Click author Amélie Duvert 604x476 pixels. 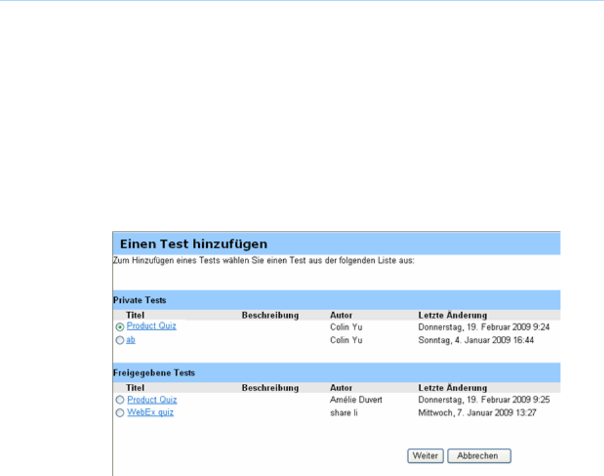(x=356, y=400)
